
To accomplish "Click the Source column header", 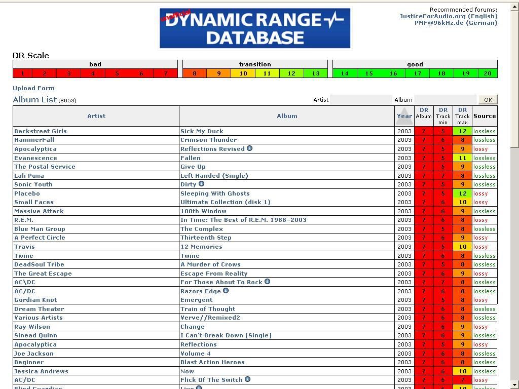I will (x=485, y=116).
